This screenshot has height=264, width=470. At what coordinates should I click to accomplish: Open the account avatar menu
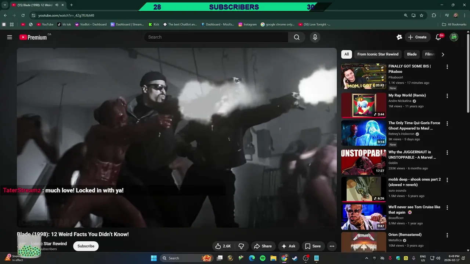click(454, 37)
